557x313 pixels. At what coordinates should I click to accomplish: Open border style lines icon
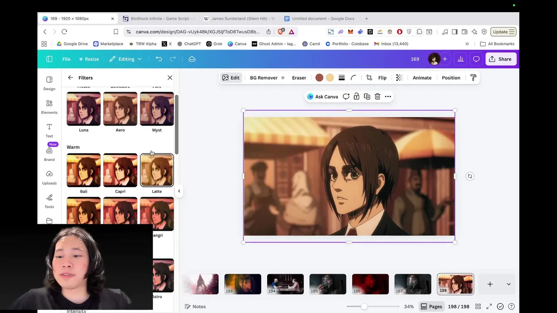[x=342, y=77]
